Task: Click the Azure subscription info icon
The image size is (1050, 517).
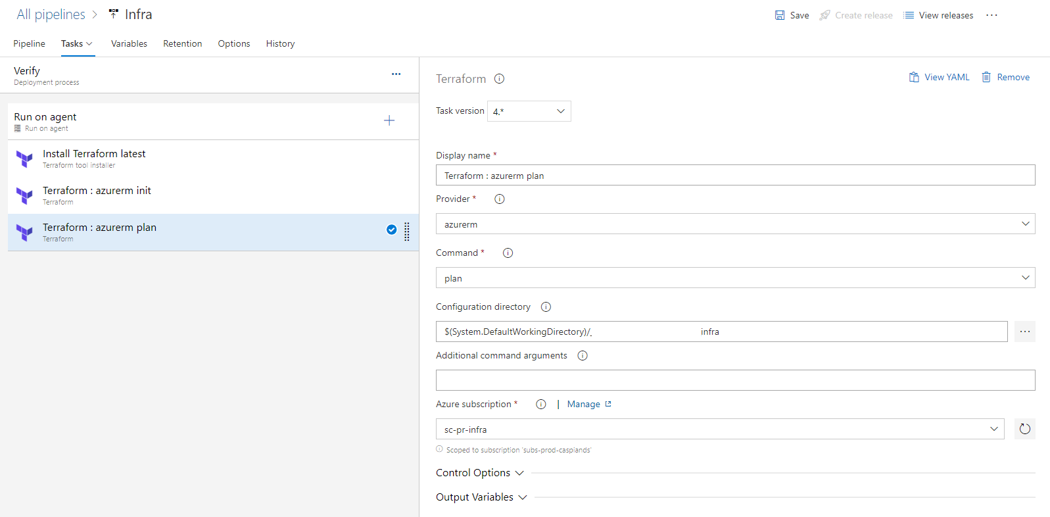Action: click(x=541, y=404)
